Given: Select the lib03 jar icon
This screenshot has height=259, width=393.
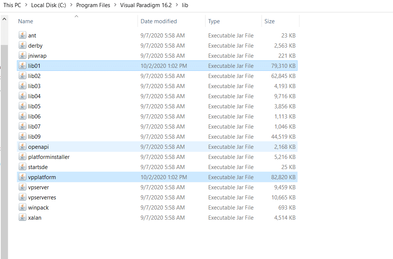Looking at the screenshot, I should (x=23, y=86).
